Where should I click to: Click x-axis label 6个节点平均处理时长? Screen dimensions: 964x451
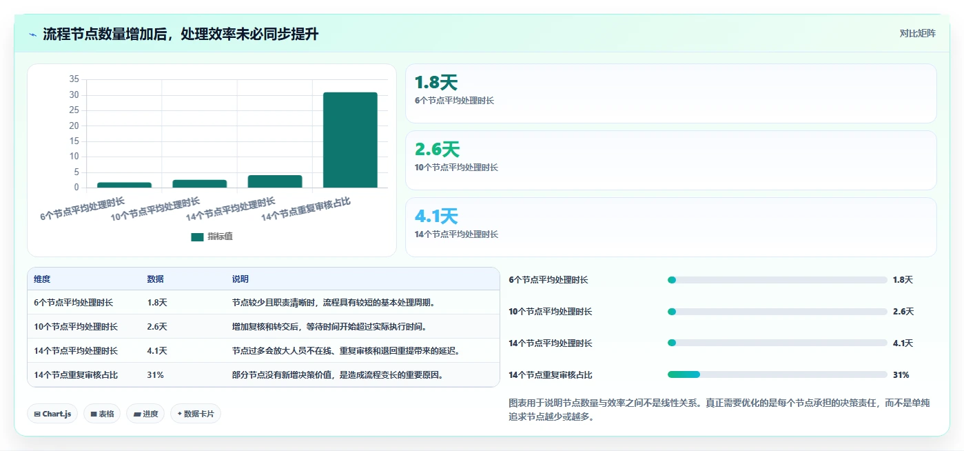click(x=83, y=208)
